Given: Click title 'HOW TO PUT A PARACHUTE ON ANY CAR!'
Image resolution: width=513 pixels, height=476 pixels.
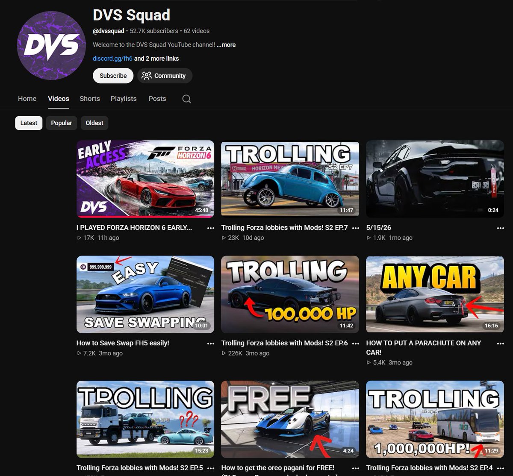Looking at the screenshot, I should click(x=424, y=348).
